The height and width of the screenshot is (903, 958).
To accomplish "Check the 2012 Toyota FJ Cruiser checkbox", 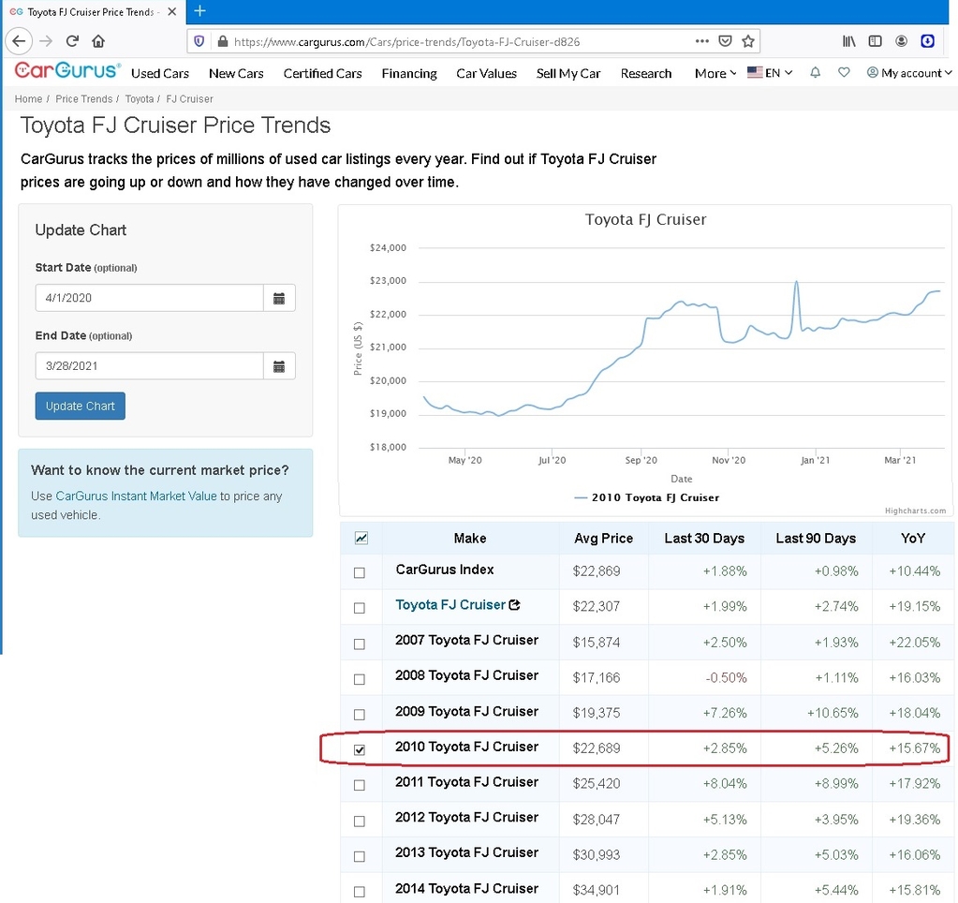I will pos(360,822).
